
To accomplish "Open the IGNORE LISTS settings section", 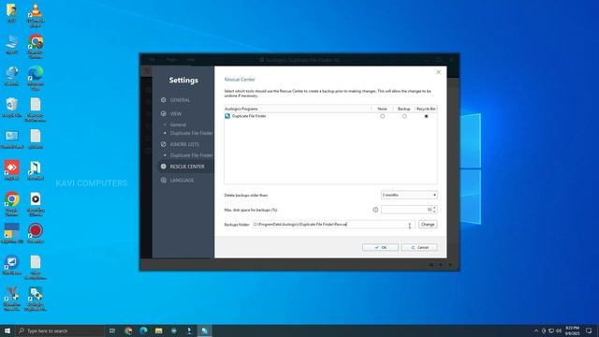I will coord(184,144).
